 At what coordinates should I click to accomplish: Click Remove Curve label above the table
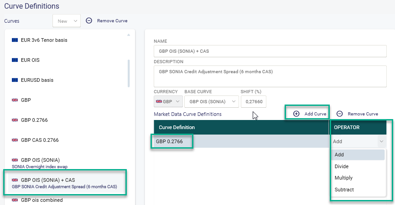click(363, 114)
